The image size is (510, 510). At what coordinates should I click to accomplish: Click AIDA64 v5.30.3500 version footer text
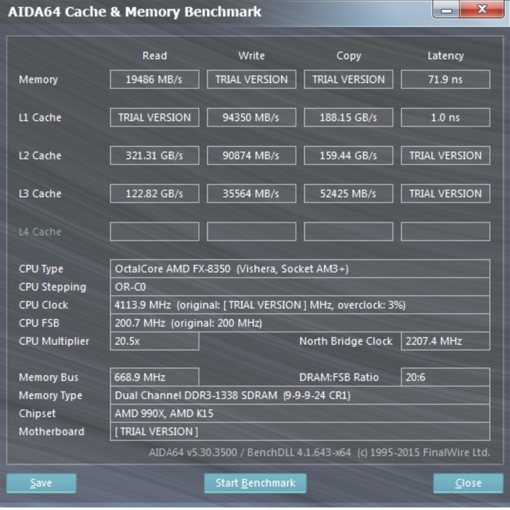click(319, 452)
